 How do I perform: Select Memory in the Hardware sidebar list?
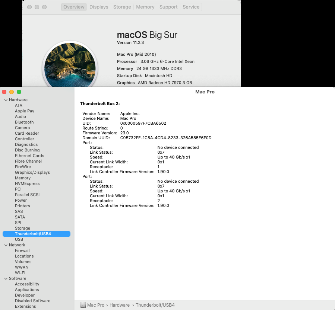point(23,178)
